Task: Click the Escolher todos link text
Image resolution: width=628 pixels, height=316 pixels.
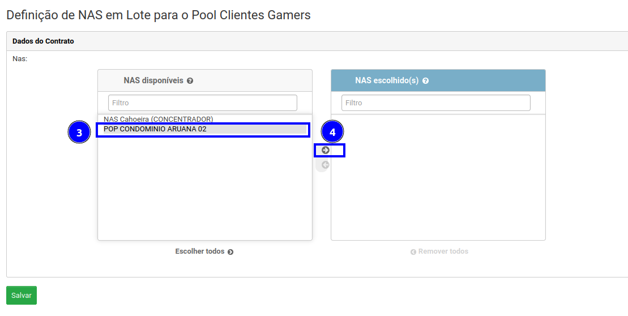Action: pyautogui.click(x=200, y=251)
